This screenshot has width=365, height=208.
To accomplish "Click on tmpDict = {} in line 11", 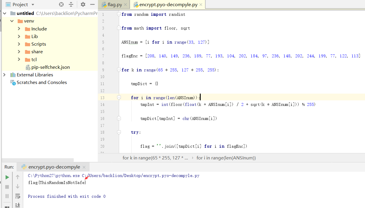I will pyautogui.click(x=145, y=84).
